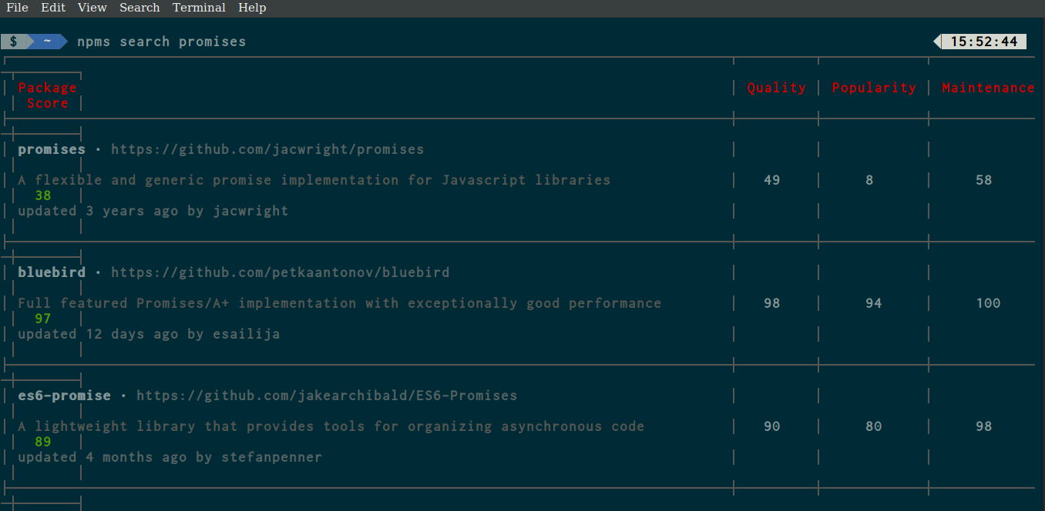The image size is (1045, 511).
Task: Click the 15:52:44 timestamp badge
Action: coord(983,42)
